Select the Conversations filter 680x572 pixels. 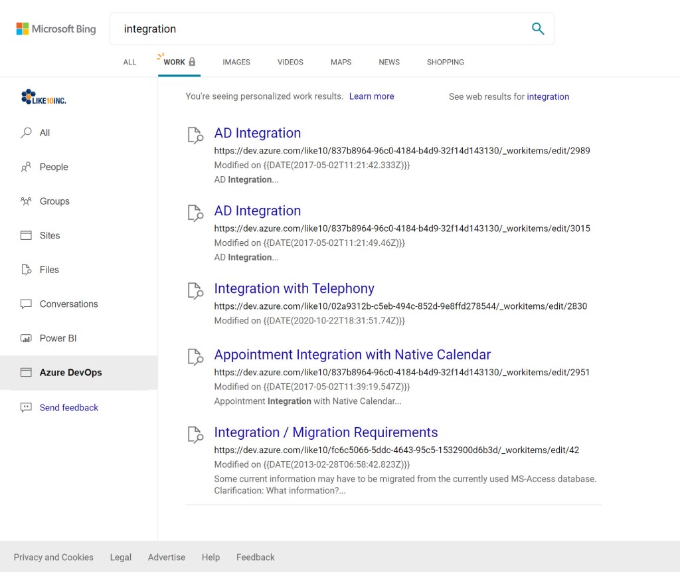click(68, 304)
